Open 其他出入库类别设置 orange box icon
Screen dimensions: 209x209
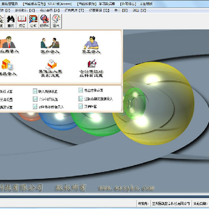51,69
